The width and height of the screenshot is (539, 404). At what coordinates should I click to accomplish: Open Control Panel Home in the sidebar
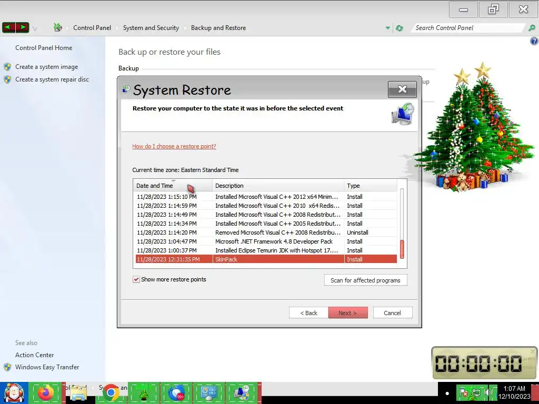click(x=44, y=48)
